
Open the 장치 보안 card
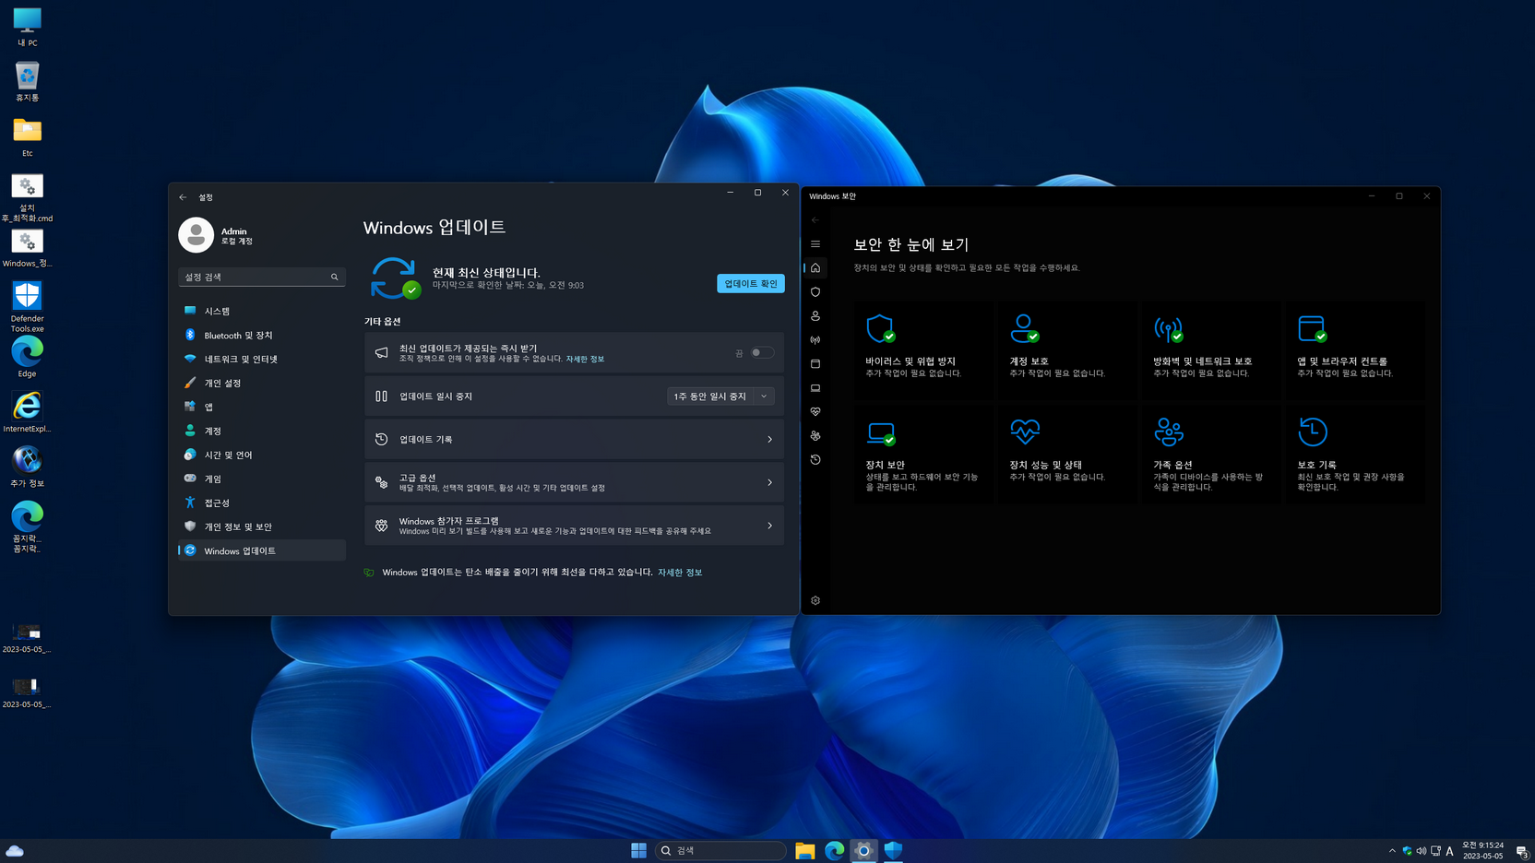(x=923, y=455)
